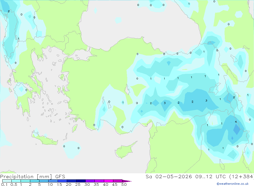
Task: Click the '50' legend scale label
Action: tap(124, 184)
